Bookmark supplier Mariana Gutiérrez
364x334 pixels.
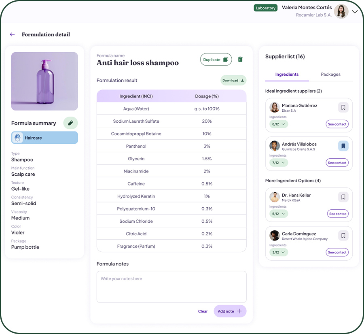click(343, 107)
